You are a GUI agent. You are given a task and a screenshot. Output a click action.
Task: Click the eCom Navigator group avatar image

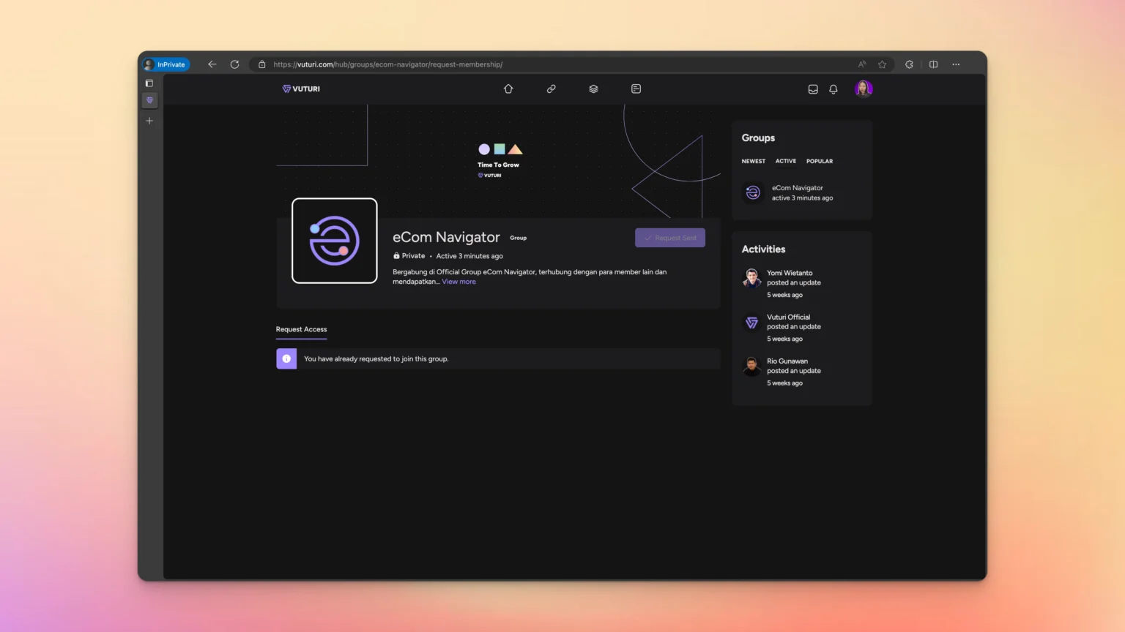pyautogui.click(x=335, y=241)
